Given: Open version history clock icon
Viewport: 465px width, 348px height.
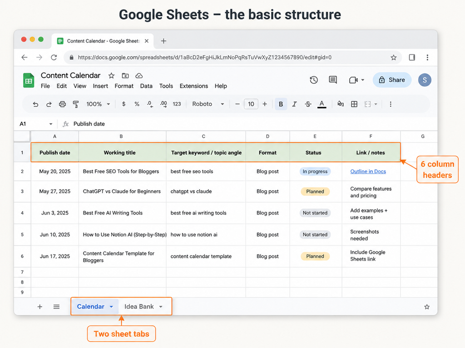Looking at the screenshot, I should coord(314,80).
